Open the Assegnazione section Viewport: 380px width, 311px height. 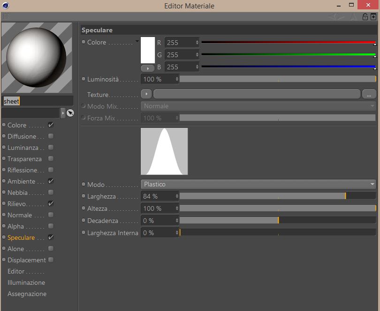pos(27,294)
